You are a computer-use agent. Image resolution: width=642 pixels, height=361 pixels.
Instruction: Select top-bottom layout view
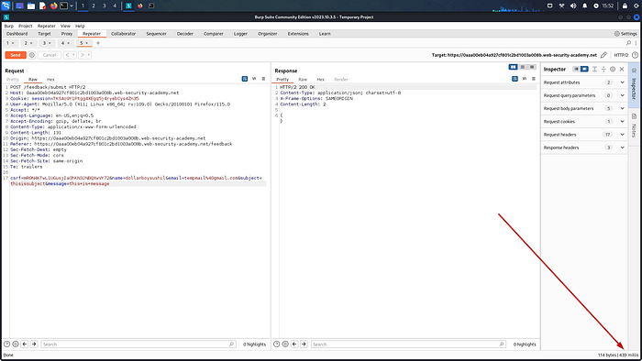coord(523,67)
